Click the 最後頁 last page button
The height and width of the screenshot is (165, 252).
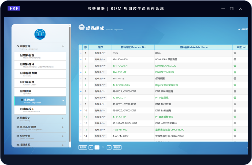(x=117, y=147)
